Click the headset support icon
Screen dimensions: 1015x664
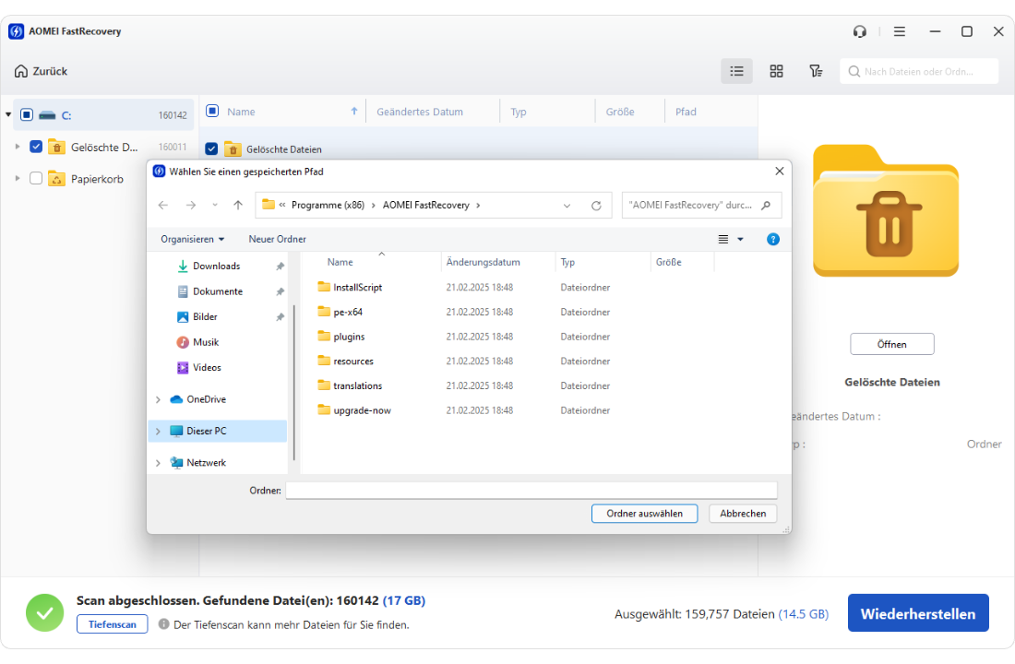[860, 31]
